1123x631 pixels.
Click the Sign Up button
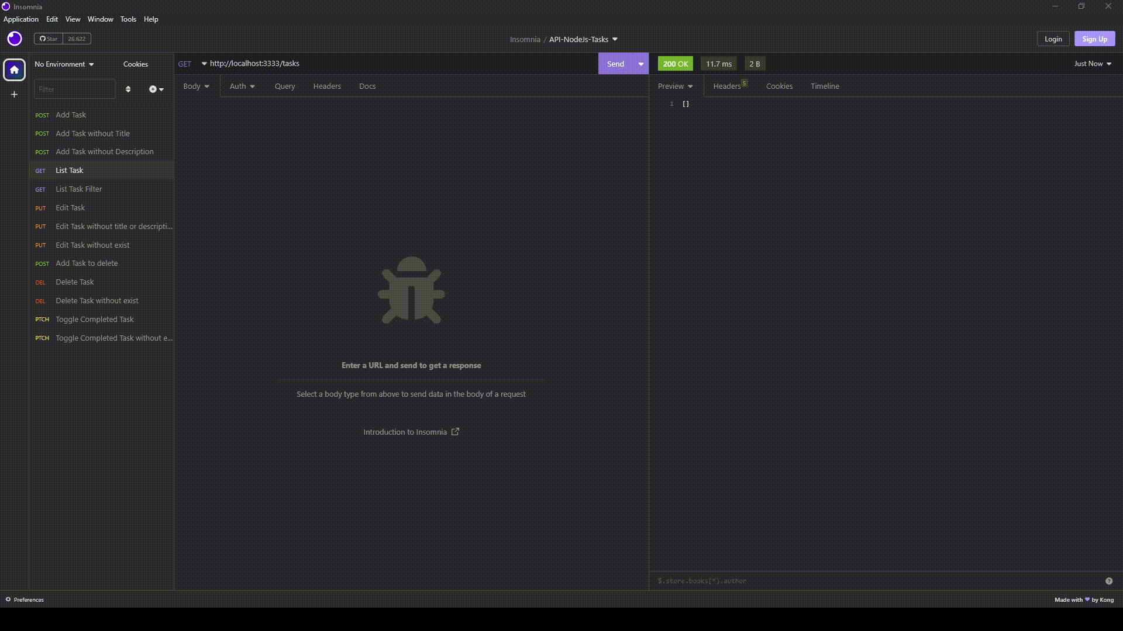1094,39
